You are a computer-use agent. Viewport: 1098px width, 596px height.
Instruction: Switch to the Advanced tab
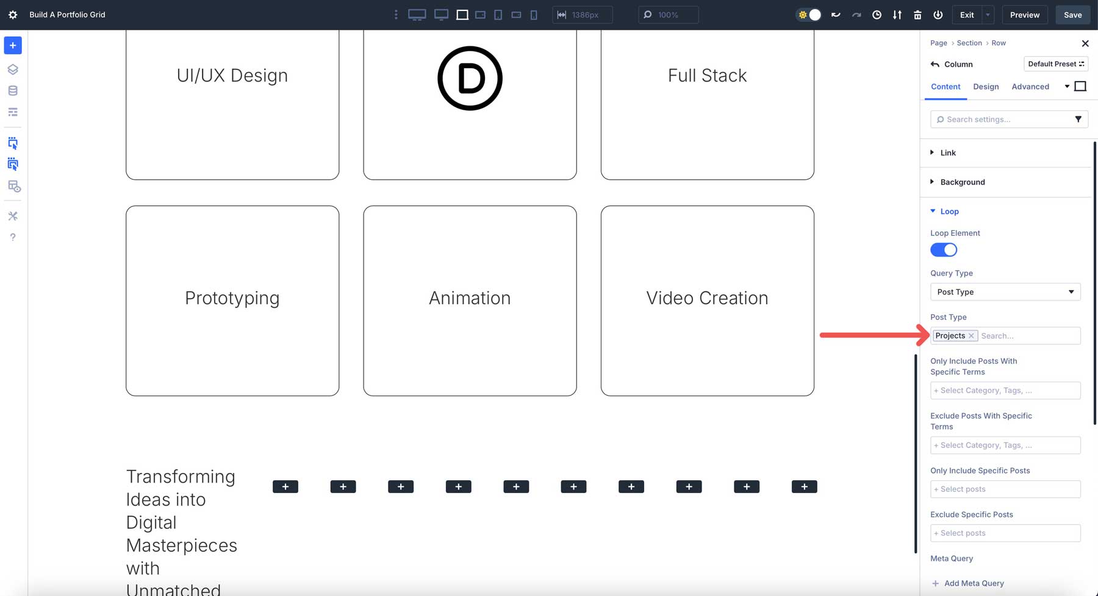(1030, 87)
